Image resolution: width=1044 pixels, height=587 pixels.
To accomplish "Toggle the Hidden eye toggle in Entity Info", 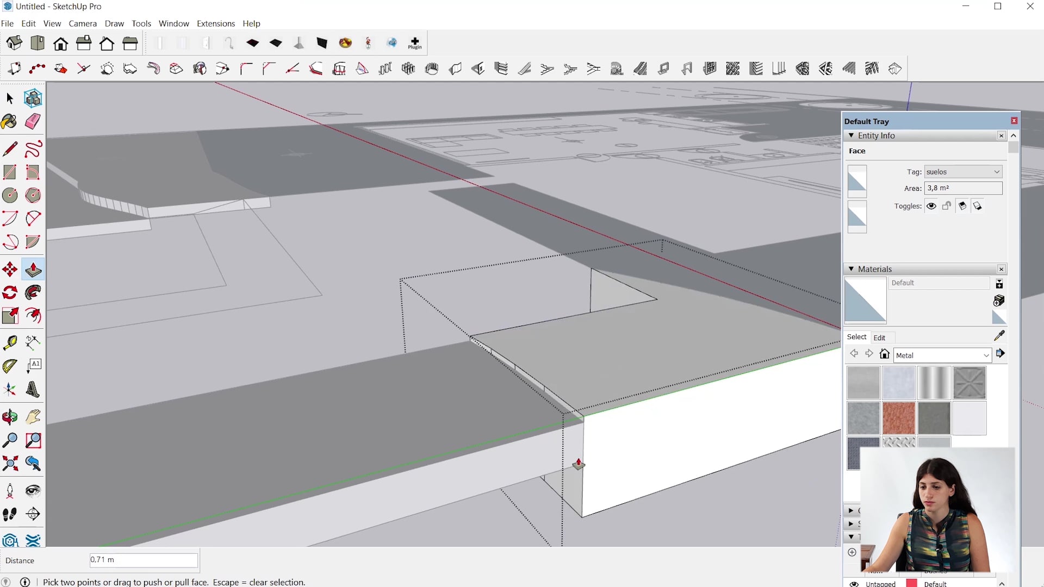I will [931, 205].
